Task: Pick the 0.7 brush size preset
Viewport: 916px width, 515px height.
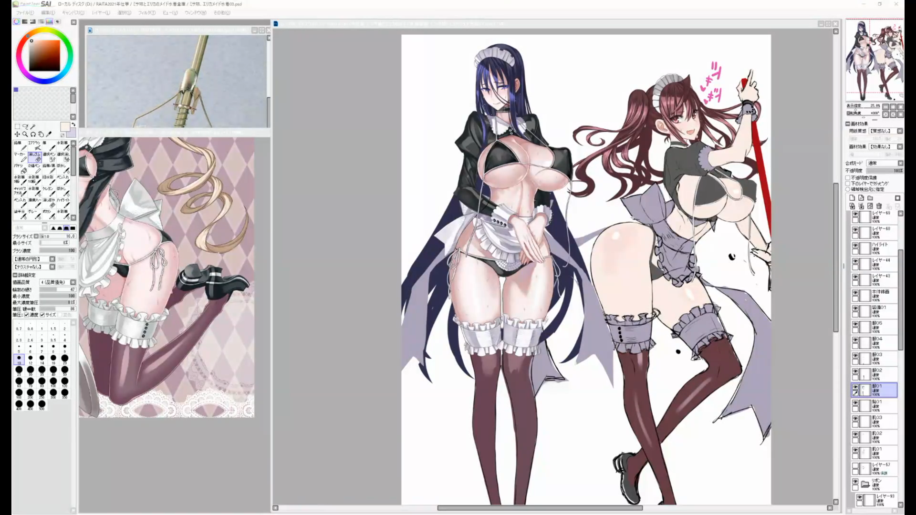Action: 19,327
